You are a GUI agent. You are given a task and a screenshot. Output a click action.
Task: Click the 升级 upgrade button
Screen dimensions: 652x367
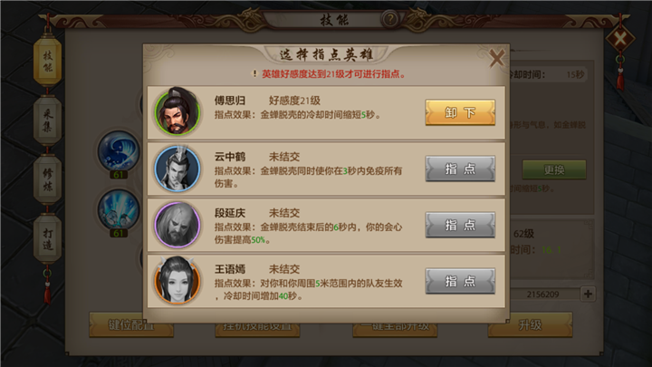pyautogui.click(x=530, y=324)
